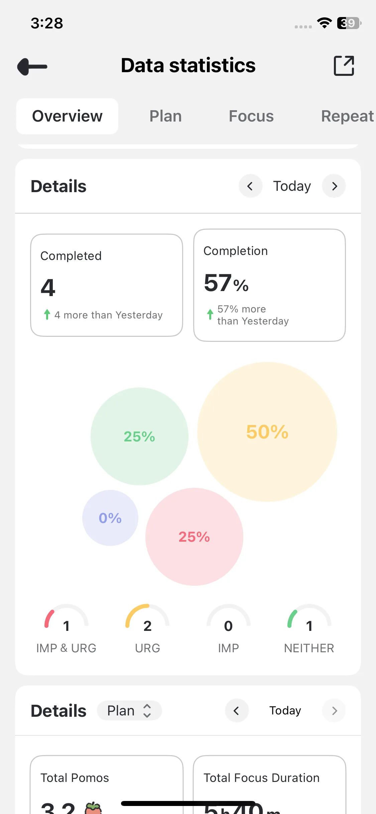Tap the NEITHER gauge indicator

[x=309, y=618]
